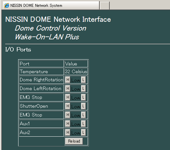Open a new blank browser tab

pos(104,6)
